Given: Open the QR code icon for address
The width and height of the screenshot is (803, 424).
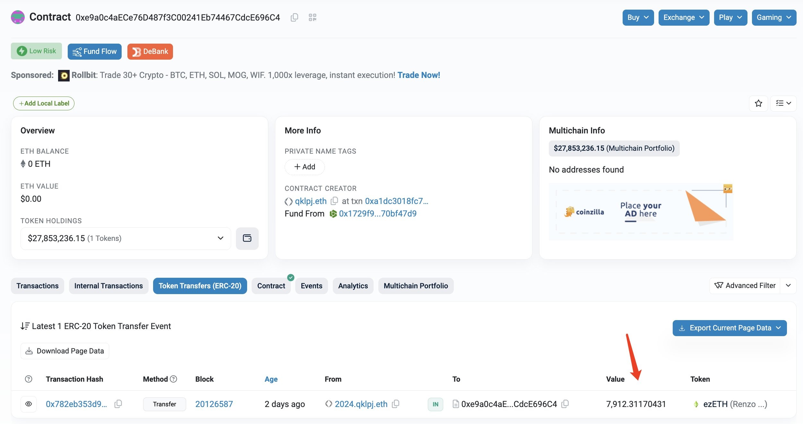Looking at the screenshot, I should [x=312, y=17].
